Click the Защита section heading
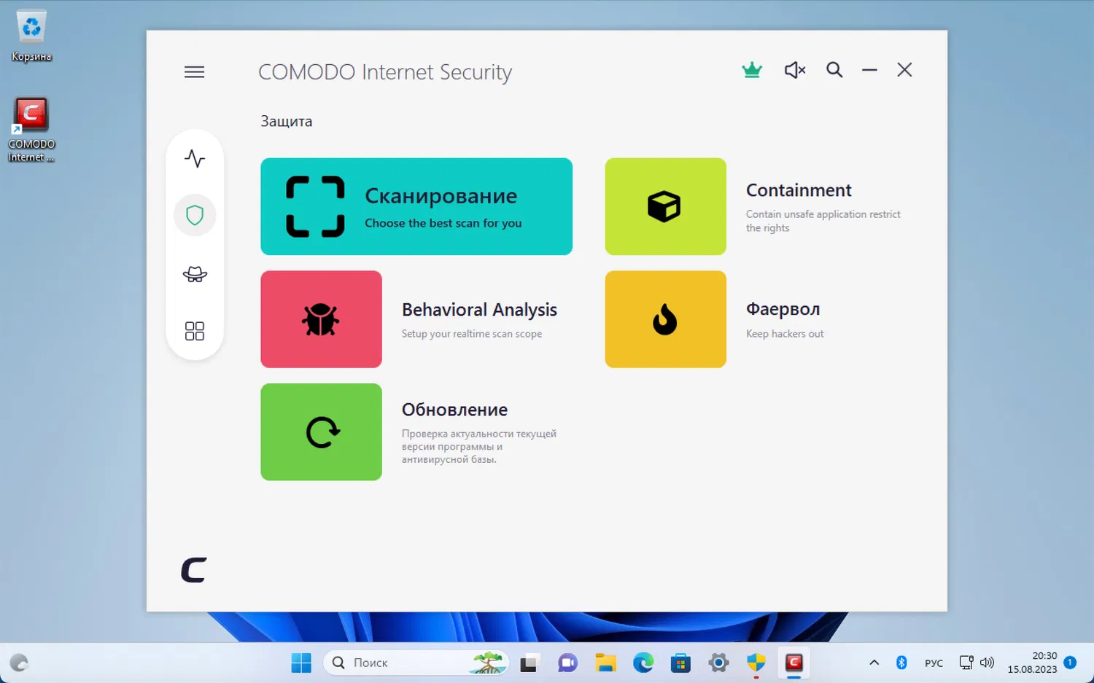The width and height of the screenshot is (1094, 683). point(286,122)
